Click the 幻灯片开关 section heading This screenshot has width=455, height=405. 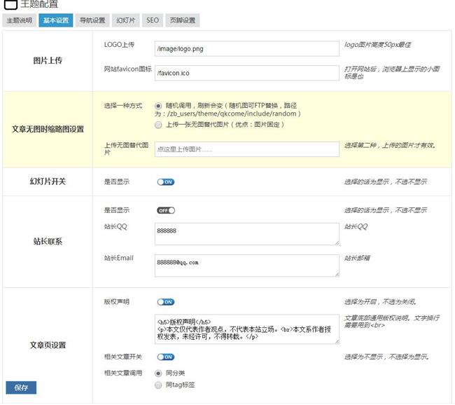pos(48,181)
